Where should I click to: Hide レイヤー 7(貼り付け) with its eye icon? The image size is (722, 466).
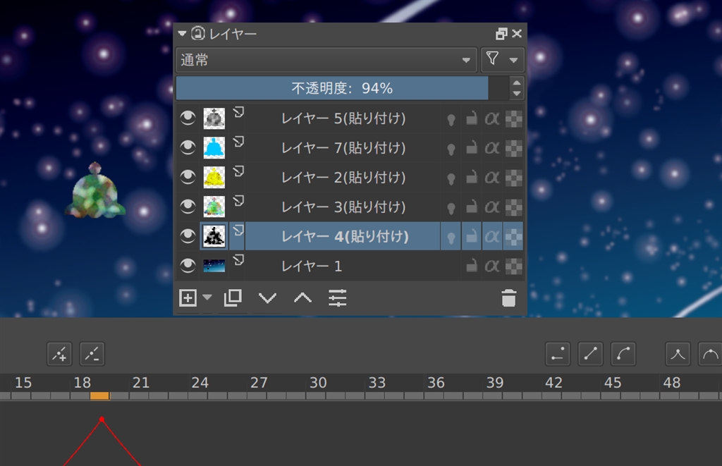click(188, 148)
